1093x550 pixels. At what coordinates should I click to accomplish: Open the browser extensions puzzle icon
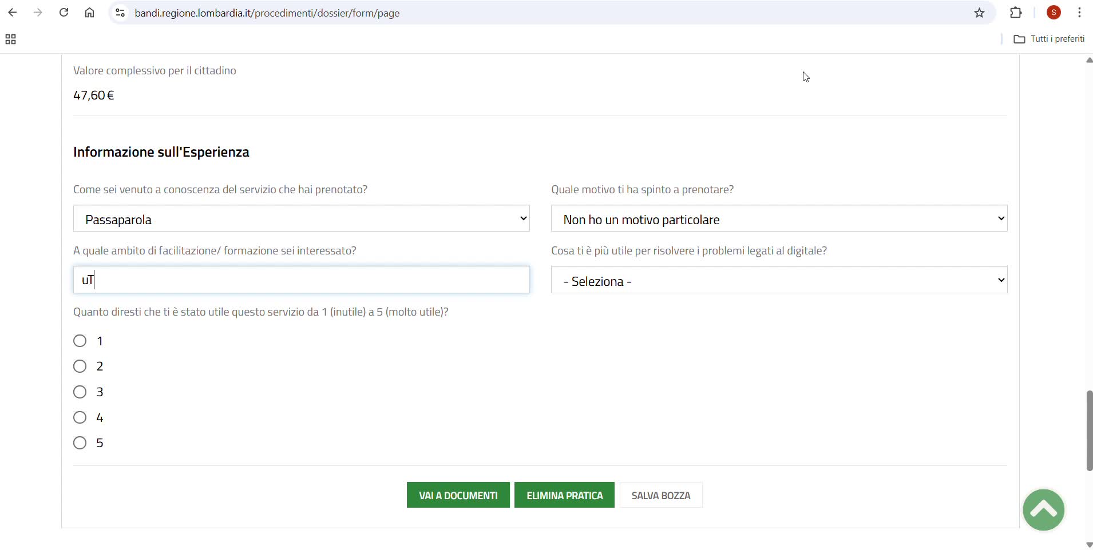[x=1016, y=13]
